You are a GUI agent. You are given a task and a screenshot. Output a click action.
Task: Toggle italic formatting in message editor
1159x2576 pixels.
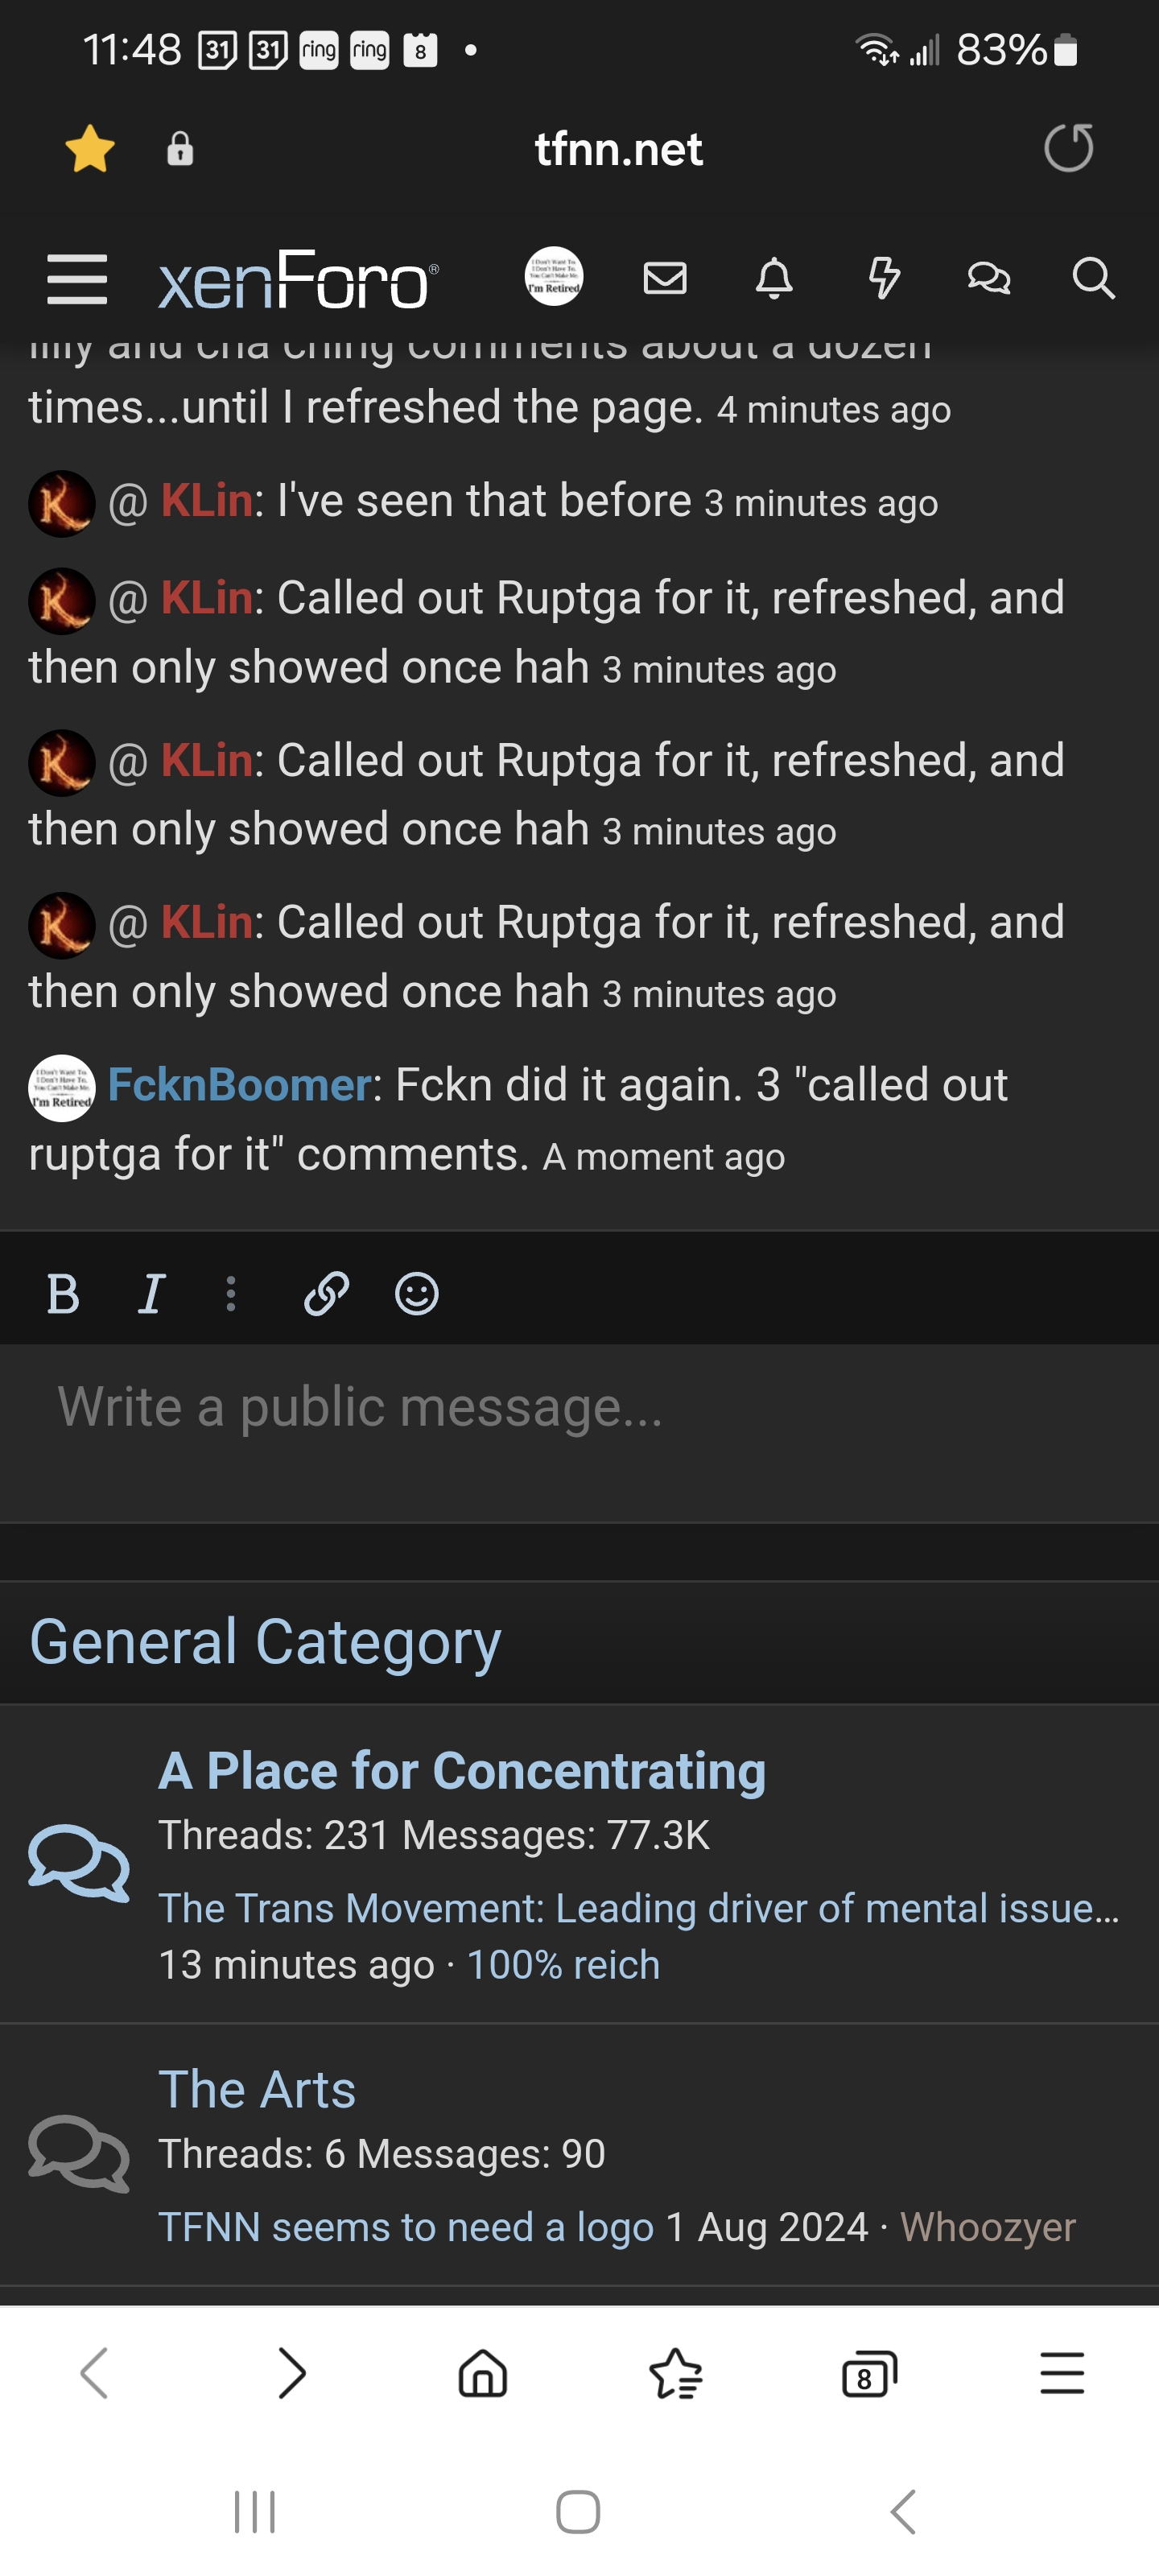[151, 1294]
